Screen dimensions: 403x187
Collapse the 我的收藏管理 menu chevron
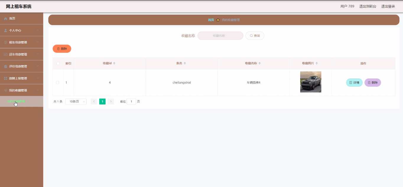point(38,90)
